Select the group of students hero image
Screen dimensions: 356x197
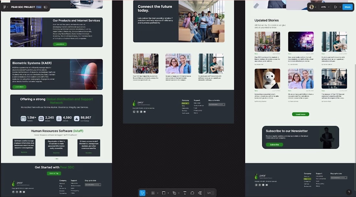pyautogui.click(x=202, y=21)
